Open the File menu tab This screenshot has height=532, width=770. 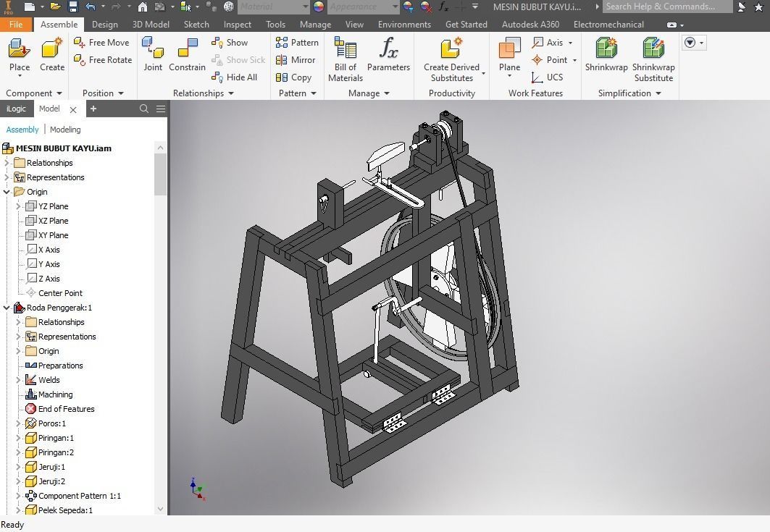pyautogui.click(x=16, y=24)
